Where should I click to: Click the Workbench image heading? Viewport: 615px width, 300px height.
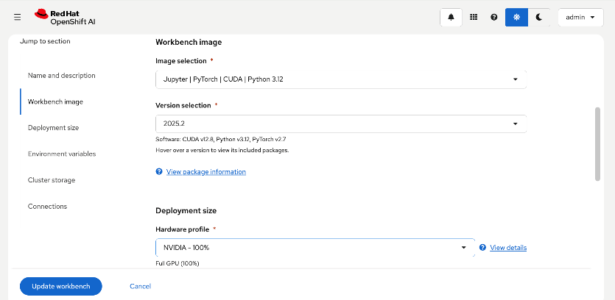(189, 42)
